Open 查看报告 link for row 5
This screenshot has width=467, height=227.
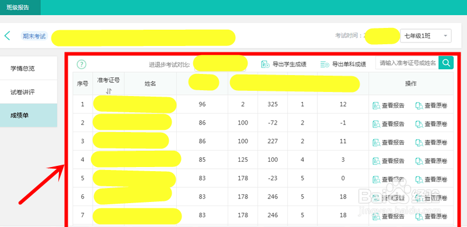393,179
